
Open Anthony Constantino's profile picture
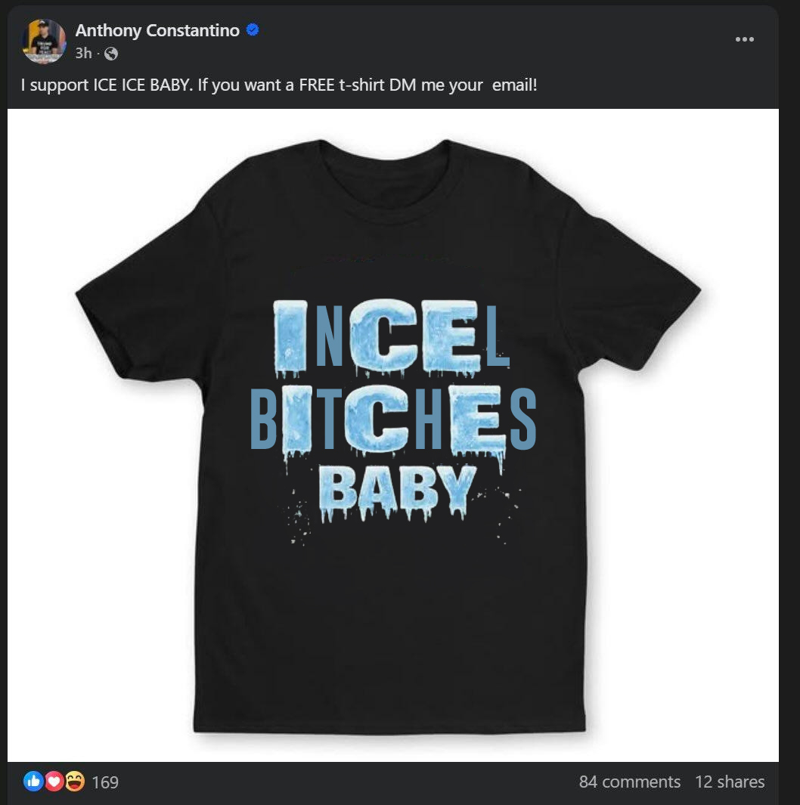[44, 41]
